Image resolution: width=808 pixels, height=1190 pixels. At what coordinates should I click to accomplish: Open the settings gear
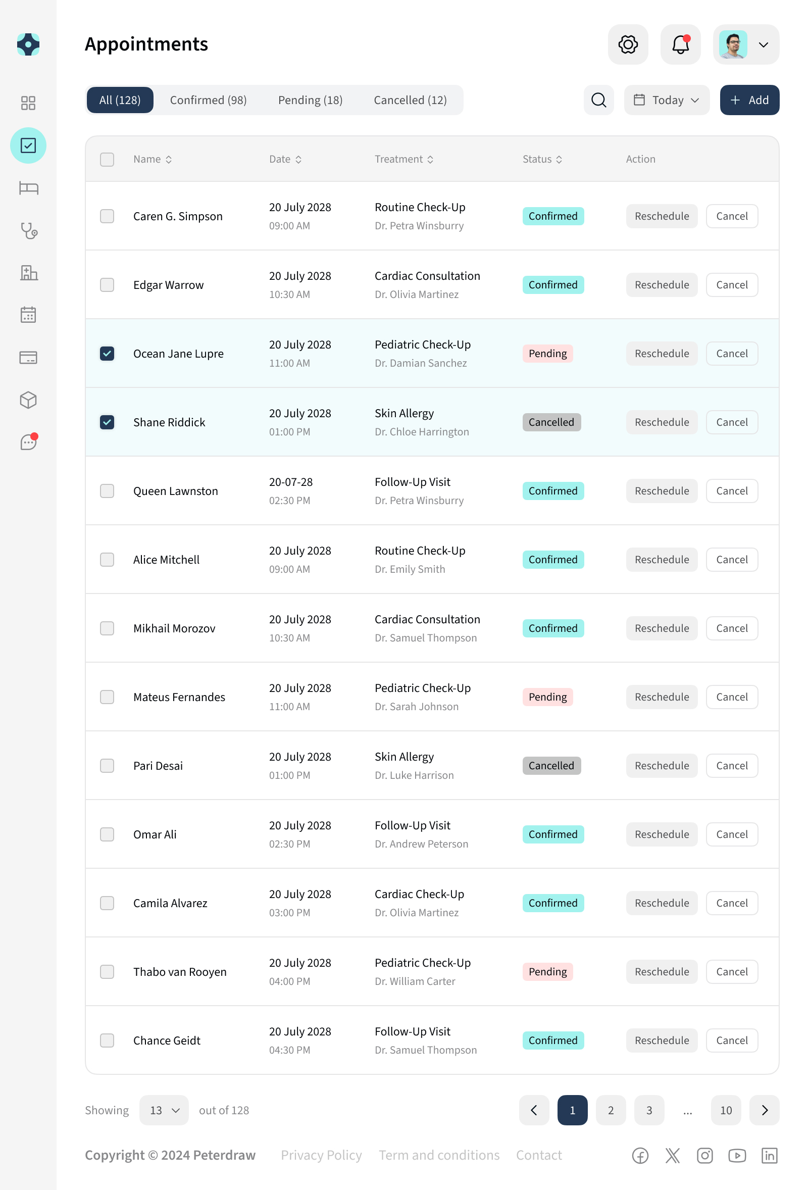click(x=628, y=44)
